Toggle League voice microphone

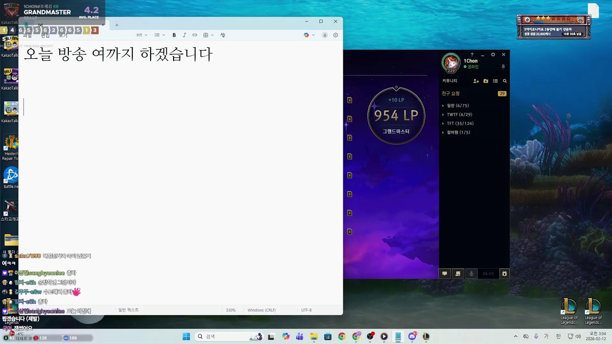click(471, 274)
